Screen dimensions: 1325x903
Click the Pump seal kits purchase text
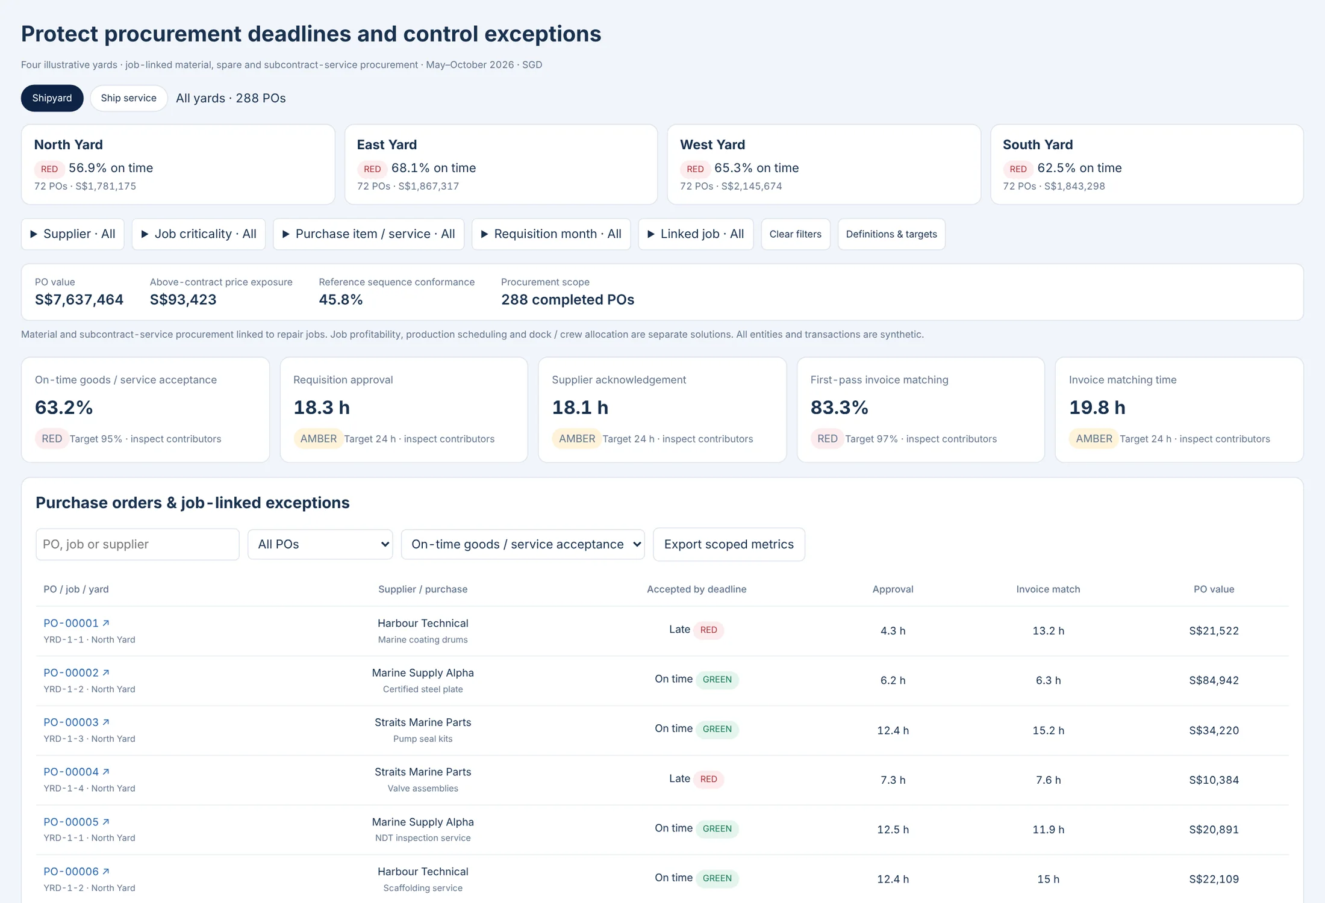423,739
